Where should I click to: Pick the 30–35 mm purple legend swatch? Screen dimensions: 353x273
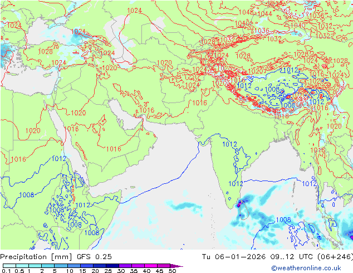[125, 266]
